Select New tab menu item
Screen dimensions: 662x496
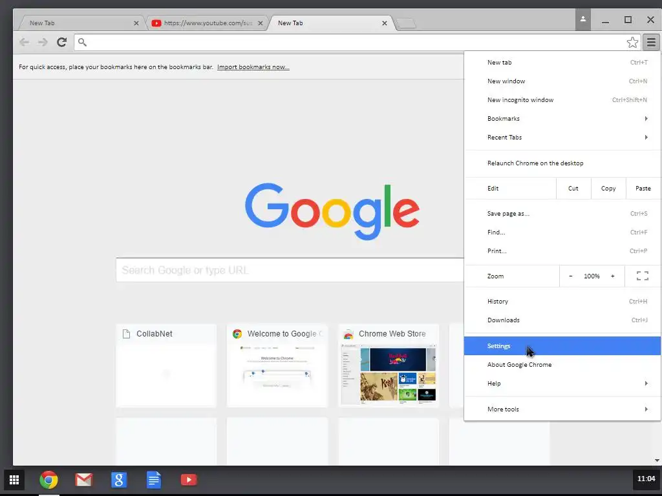[x=562, y=63]
